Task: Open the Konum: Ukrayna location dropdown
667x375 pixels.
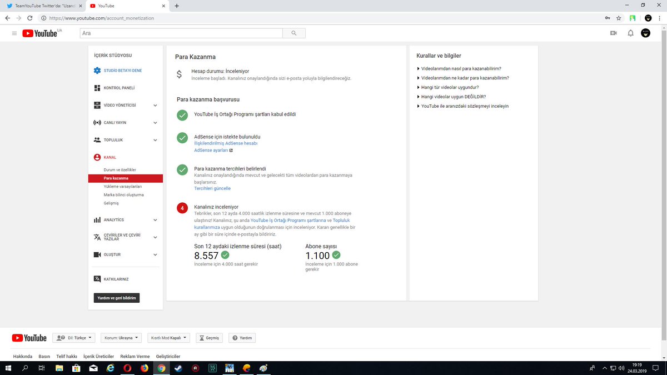Action: pos(121,338)
